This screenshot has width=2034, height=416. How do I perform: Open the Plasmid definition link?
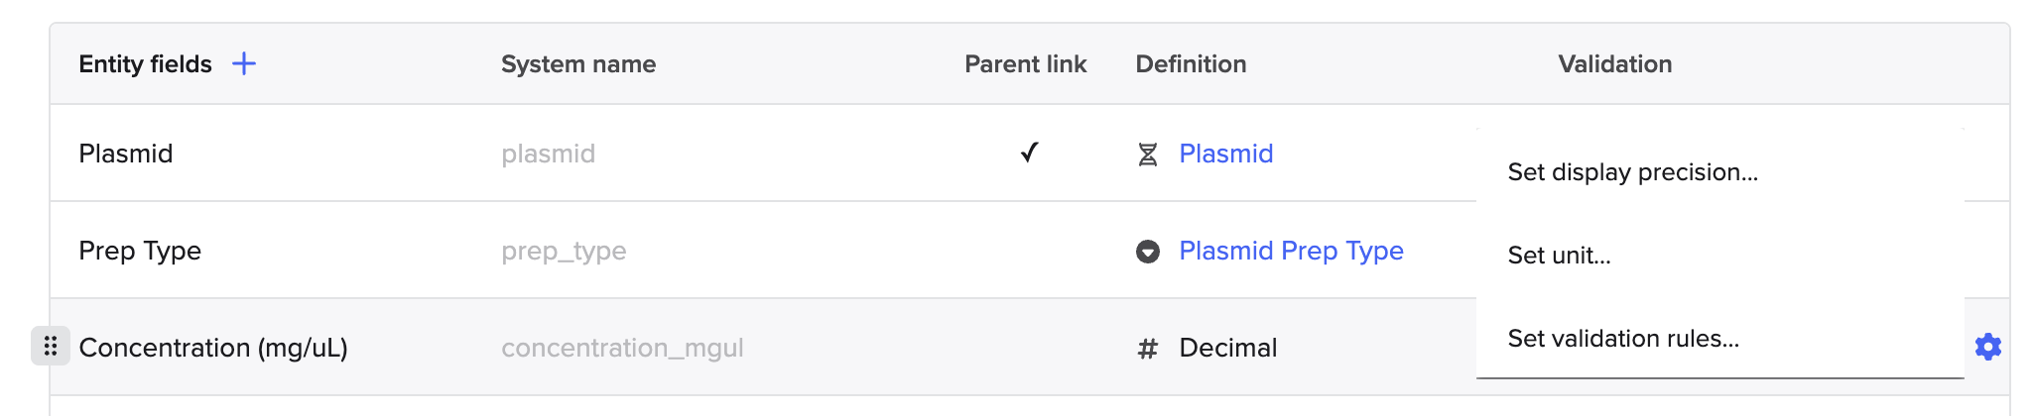tap(1225, 154)
